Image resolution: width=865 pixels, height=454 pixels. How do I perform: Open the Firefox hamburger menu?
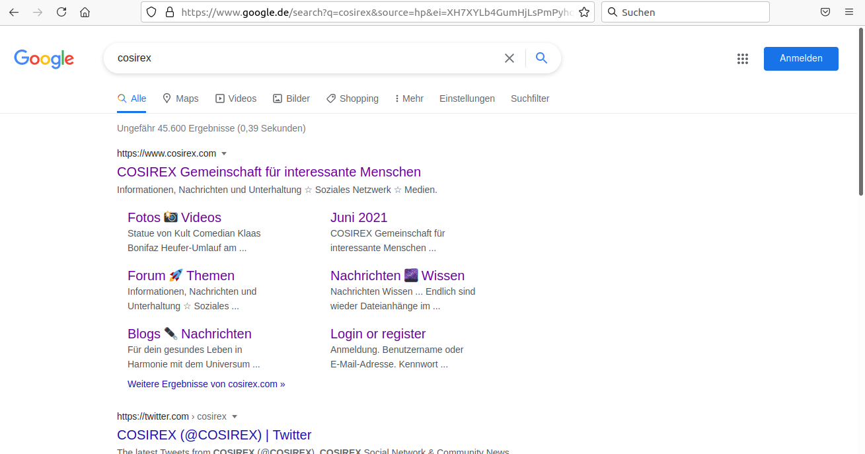click(849, 12)
